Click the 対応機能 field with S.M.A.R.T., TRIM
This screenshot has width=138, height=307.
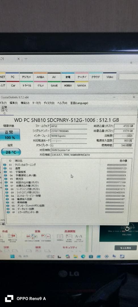click(91, 155)
